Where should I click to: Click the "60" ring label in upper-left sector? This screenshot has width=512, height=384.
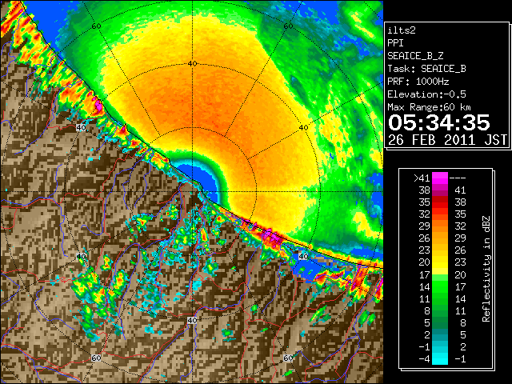click(x=96, y=26)
